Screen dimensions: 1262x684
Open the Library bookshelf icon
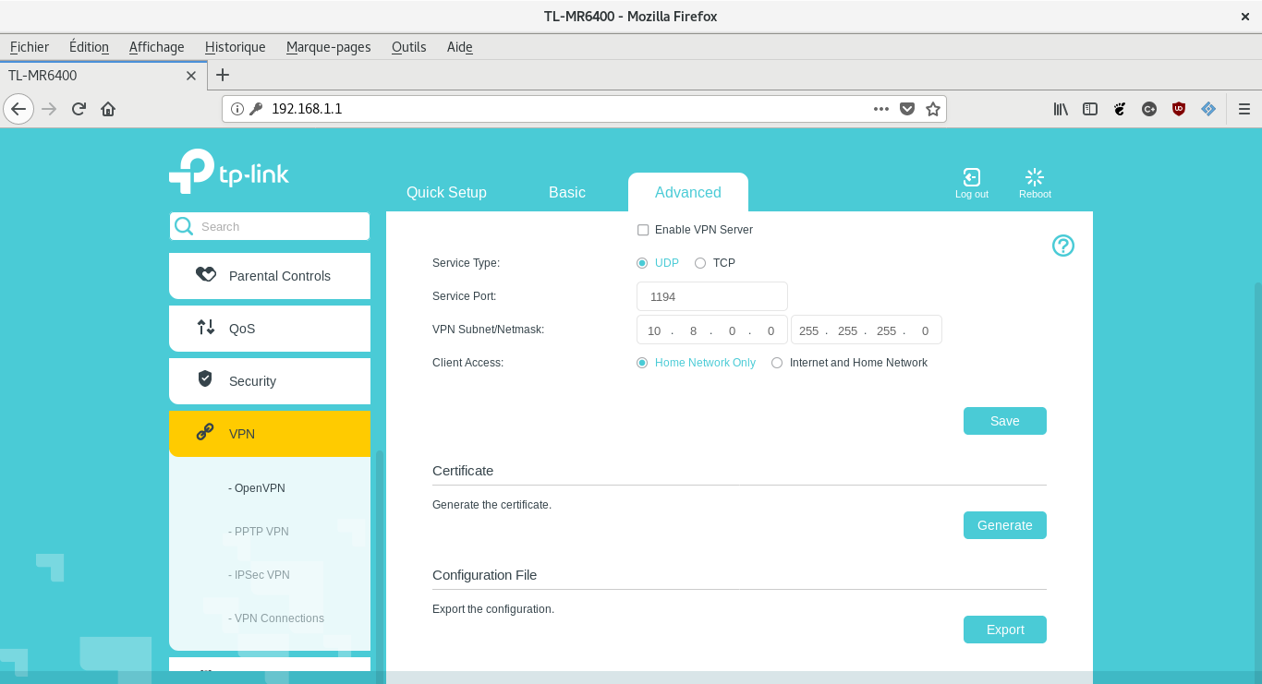pyautogui.click(x=1061, y=109)
